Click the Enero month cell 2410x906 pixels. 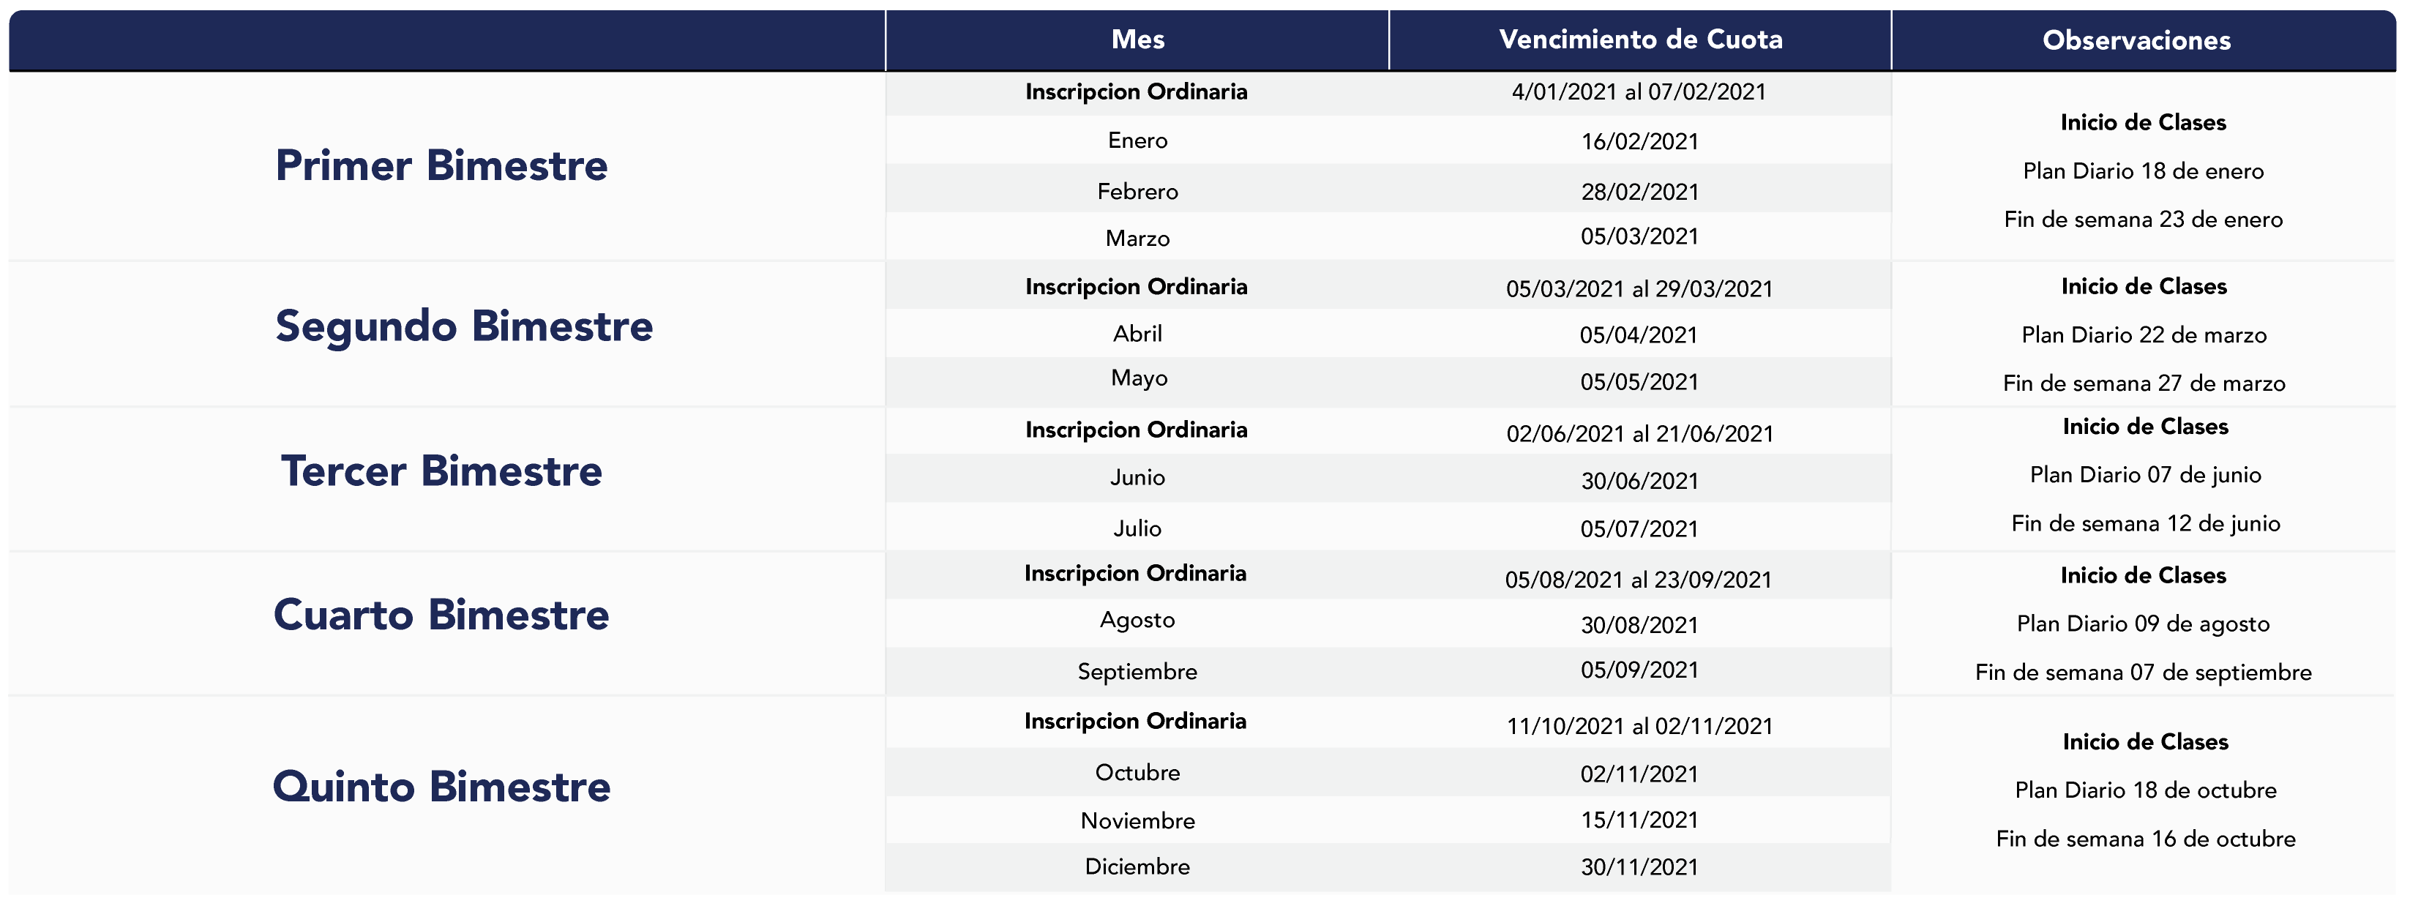1137,141
